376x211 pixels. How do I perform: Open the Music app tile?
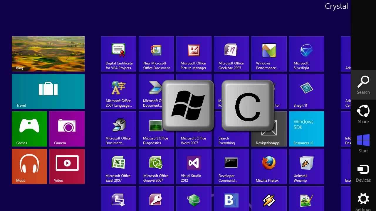(x=29, y=166)
